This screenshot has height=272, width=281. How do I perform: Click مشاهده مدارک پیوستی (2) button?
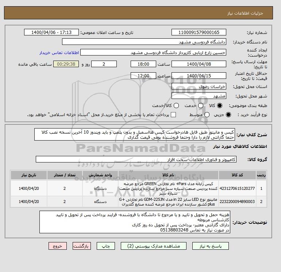[x=154, y=246]
